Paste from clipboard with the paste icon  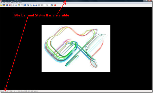pos(19,5)
